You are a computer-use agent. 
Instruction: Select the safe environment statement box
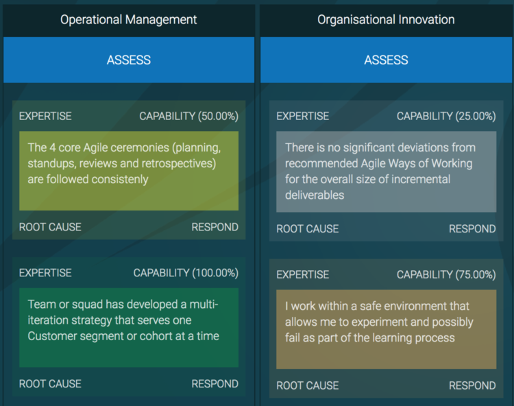coord(386,329)
